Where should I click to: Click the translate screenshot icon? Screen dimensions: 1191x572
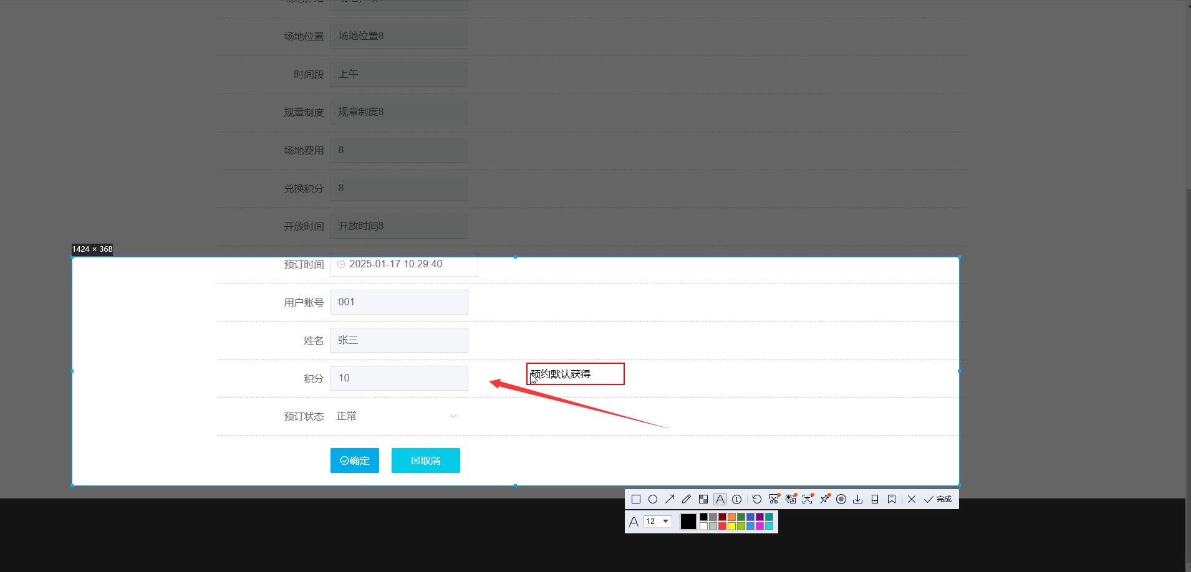(791, 499)
